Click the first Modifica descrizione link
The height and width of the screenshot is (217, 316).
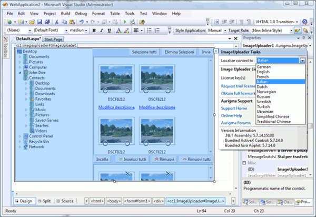coord(116,107)
